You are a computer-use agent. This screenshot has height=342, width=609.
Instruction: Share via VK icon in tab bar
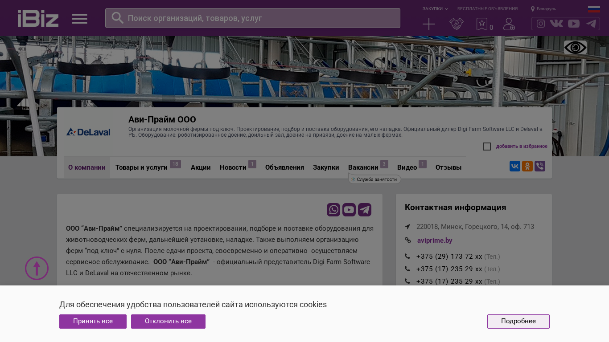[x=515, y=166]
